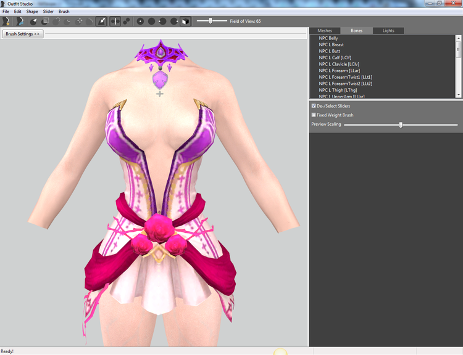Select the Weight Paint brush tool
The height and width of the screenshot is (355, 463).
101,21
